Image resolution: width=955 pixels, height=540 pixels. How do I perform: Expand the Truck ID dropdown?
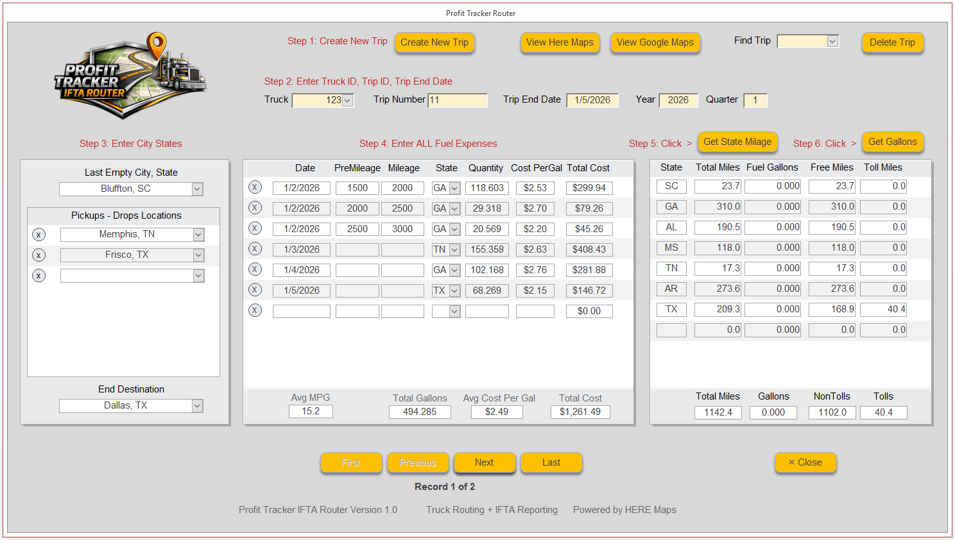[347, 100]
